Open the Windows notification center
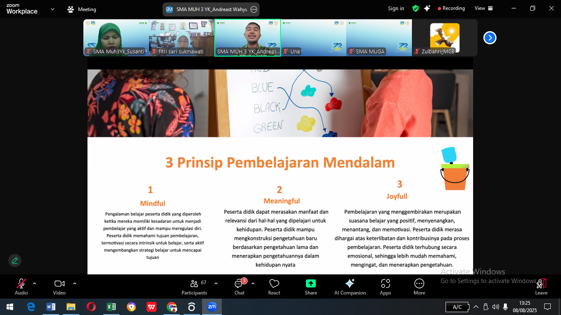The width and height of the screenshot is (561, 315). point(547,307)
